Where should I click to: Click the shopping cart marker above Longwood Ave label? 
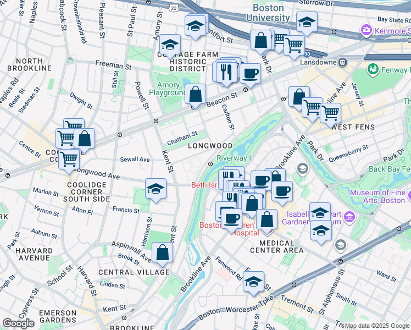[x=69, y=160]
